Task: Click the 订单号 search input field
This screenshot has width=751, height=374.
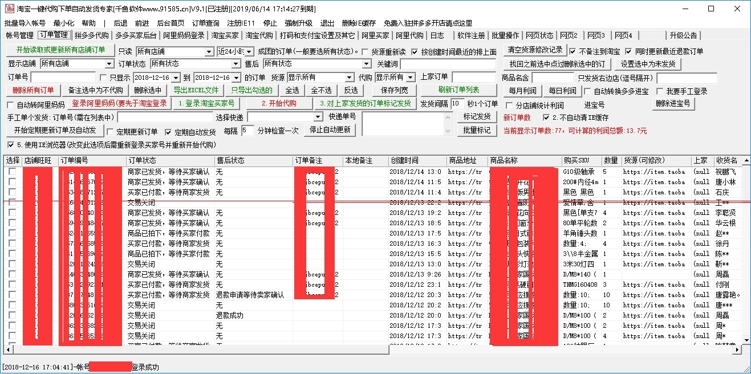Action: pyautogui.click(x=63, y=78)
